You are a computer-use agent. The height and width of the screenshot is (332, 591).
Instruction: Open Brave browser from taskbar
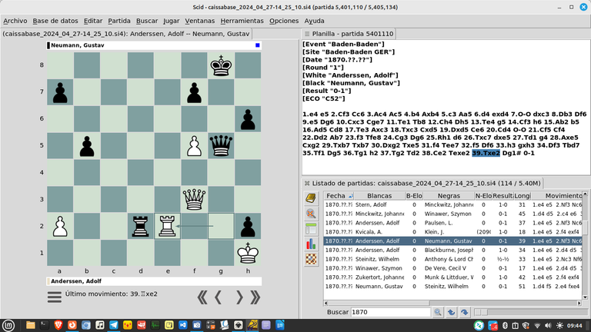(58, 325)
